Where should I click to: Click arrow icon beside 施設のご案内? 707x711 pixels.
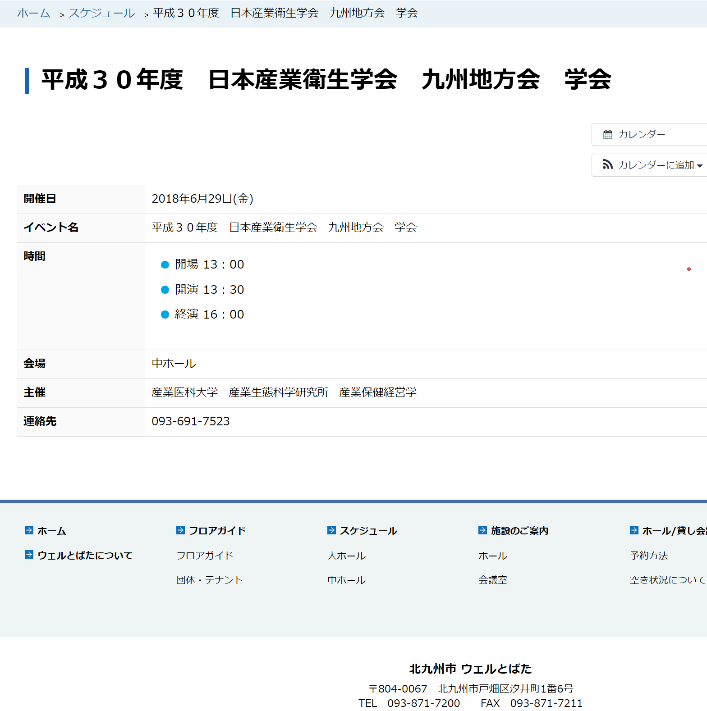coord(482,530)
